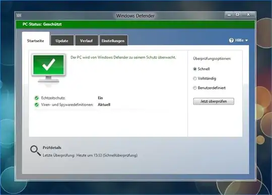The width and height of the screenshot is (272, 195).
Task: Open the Verlauf tab
Action: click(87, 41)
